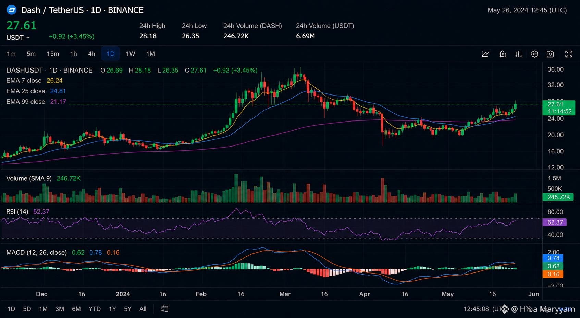The height and width of the screenshot is (318, 580).
Task: Click the Mar label on time axis
Action: pos(285,294)
